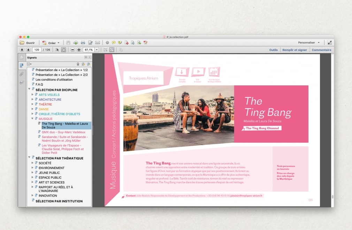Select the hand pan tool
The height and width of the screenshot is (230, 352).
click(63, 50)
